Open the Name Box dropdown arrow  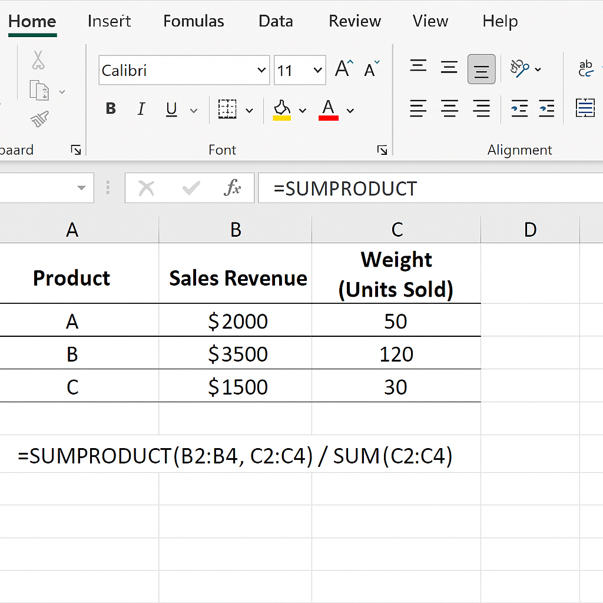(x=81, y=188)
